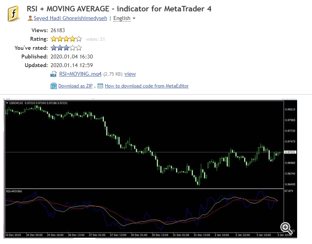Click the 31 Dec 13:00 time axis label
The image size is (312, 244).
(x=202, y=235)
